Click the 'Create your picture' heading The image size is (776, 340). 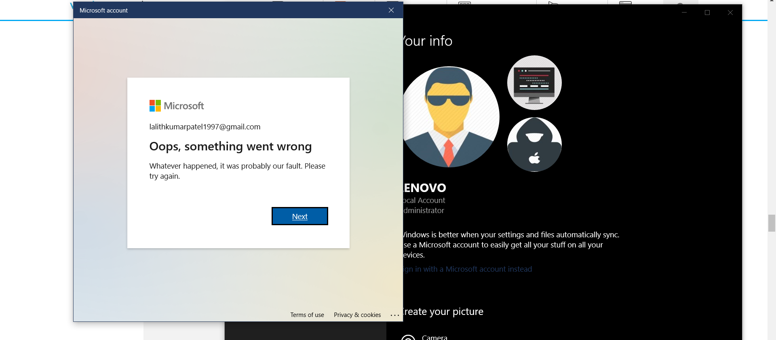click(x=443, y=312)
